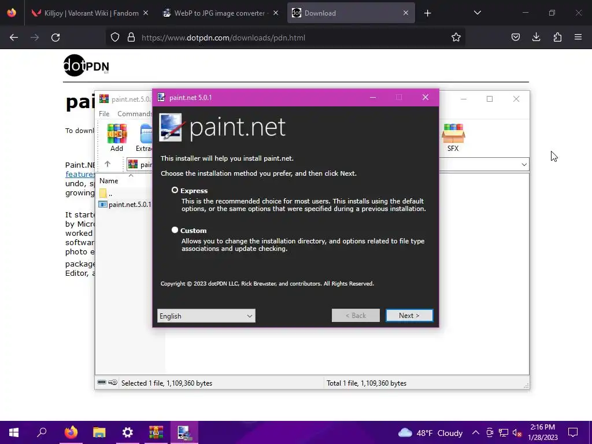Click the Next button in installer
The width and height of the screenshot is (592, 444).
coord(409,316)
